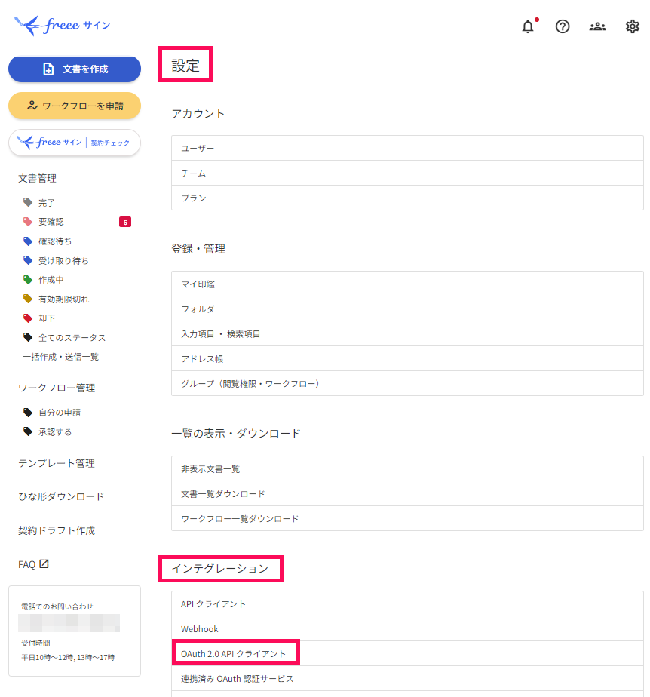Click the ワークフローを申請 button
Viewport: 650px width, 697px height.
tap(75, 106)
